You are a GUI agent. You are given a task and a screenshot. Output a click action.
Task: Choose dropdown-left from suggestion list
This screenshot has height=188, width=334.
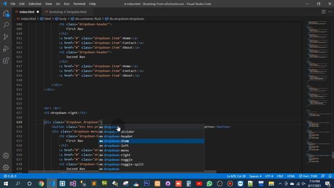[x=151, y=146]
